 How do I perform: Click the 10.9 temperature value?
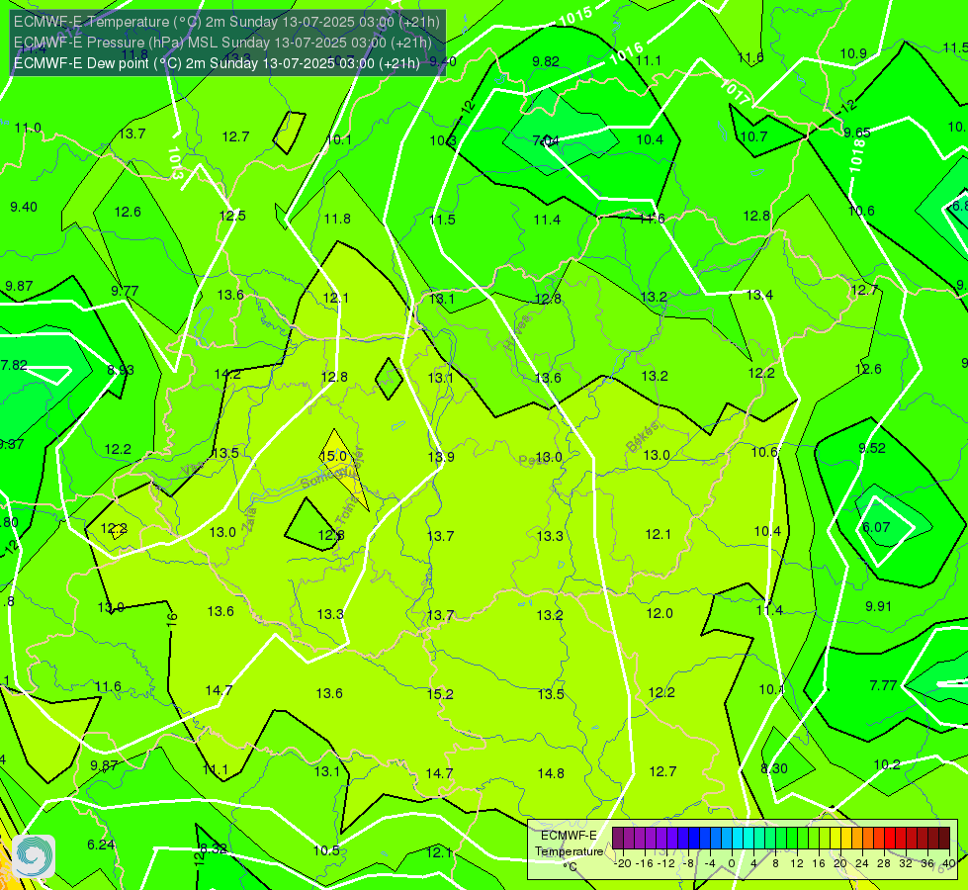(x=853, y=53)
